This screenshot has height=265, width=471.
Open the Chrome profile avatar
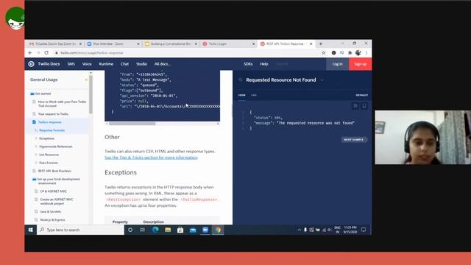click(358, 52)
